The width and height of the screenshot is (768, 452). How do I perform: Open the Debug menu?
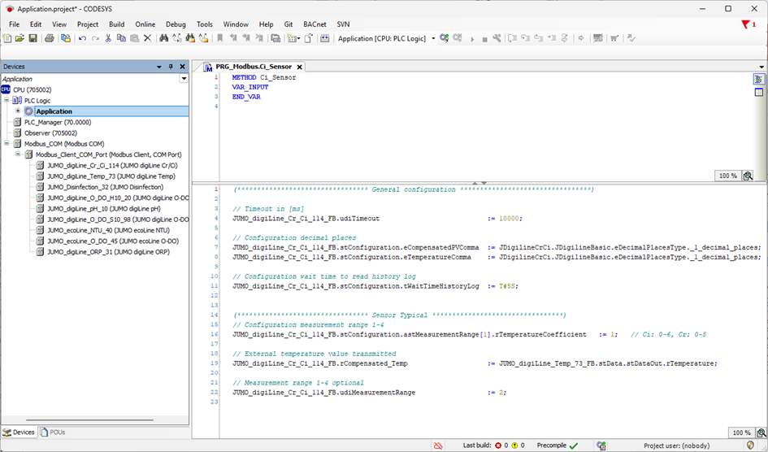click(176, 24)
